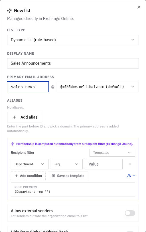Open the Department property dropdown

(x=30, y=164)
